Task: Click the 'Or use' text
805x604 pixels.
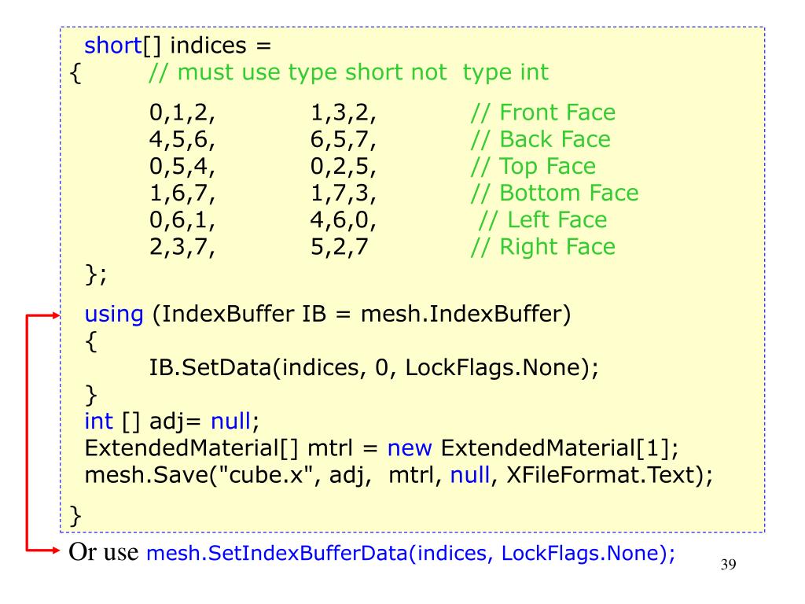Action: (x=103, y=552)
